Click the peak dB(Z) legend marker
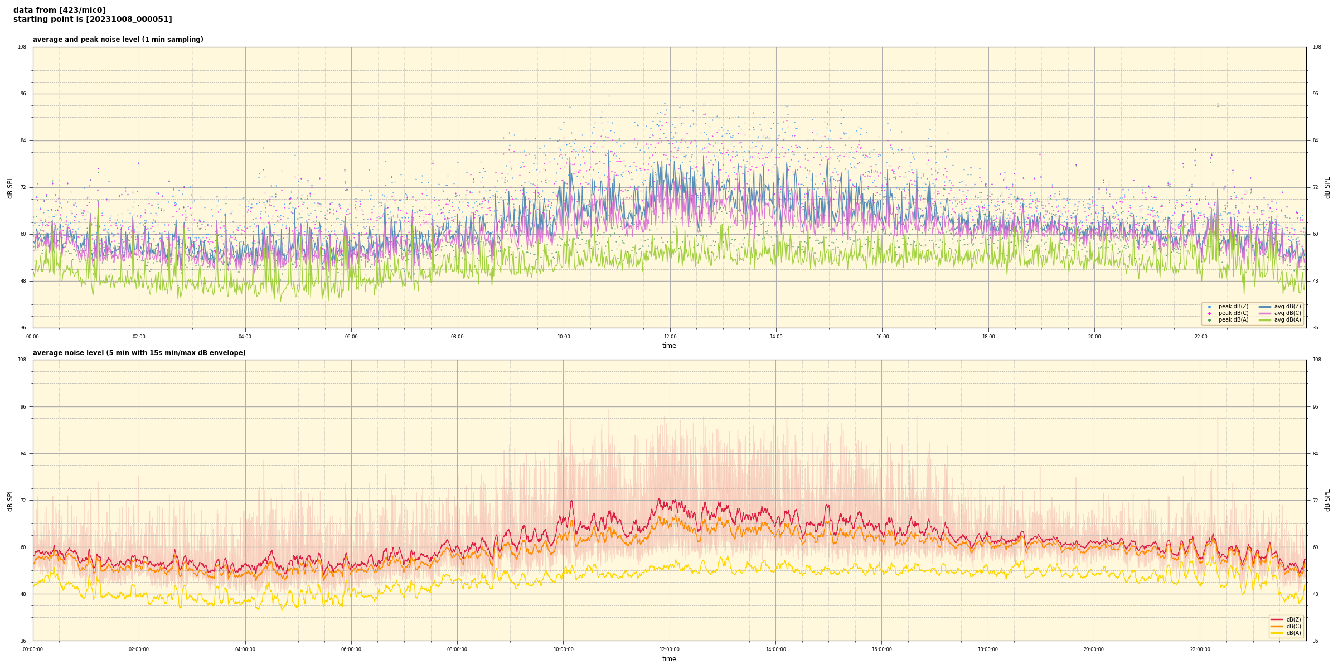The width and height of the screenshot is (1338, 669). coord(1209,307)
